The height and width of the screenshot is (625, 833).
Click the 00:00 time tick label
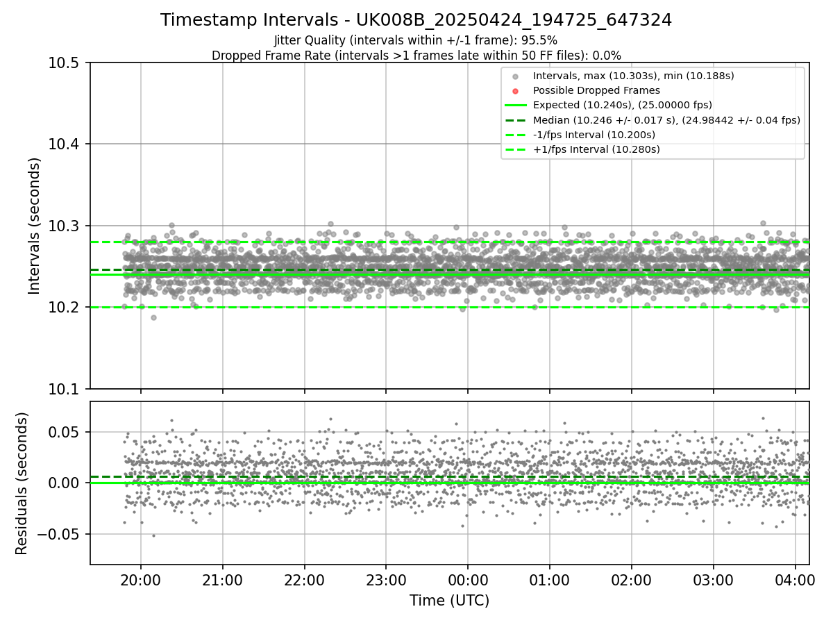[x=468, y=579]
